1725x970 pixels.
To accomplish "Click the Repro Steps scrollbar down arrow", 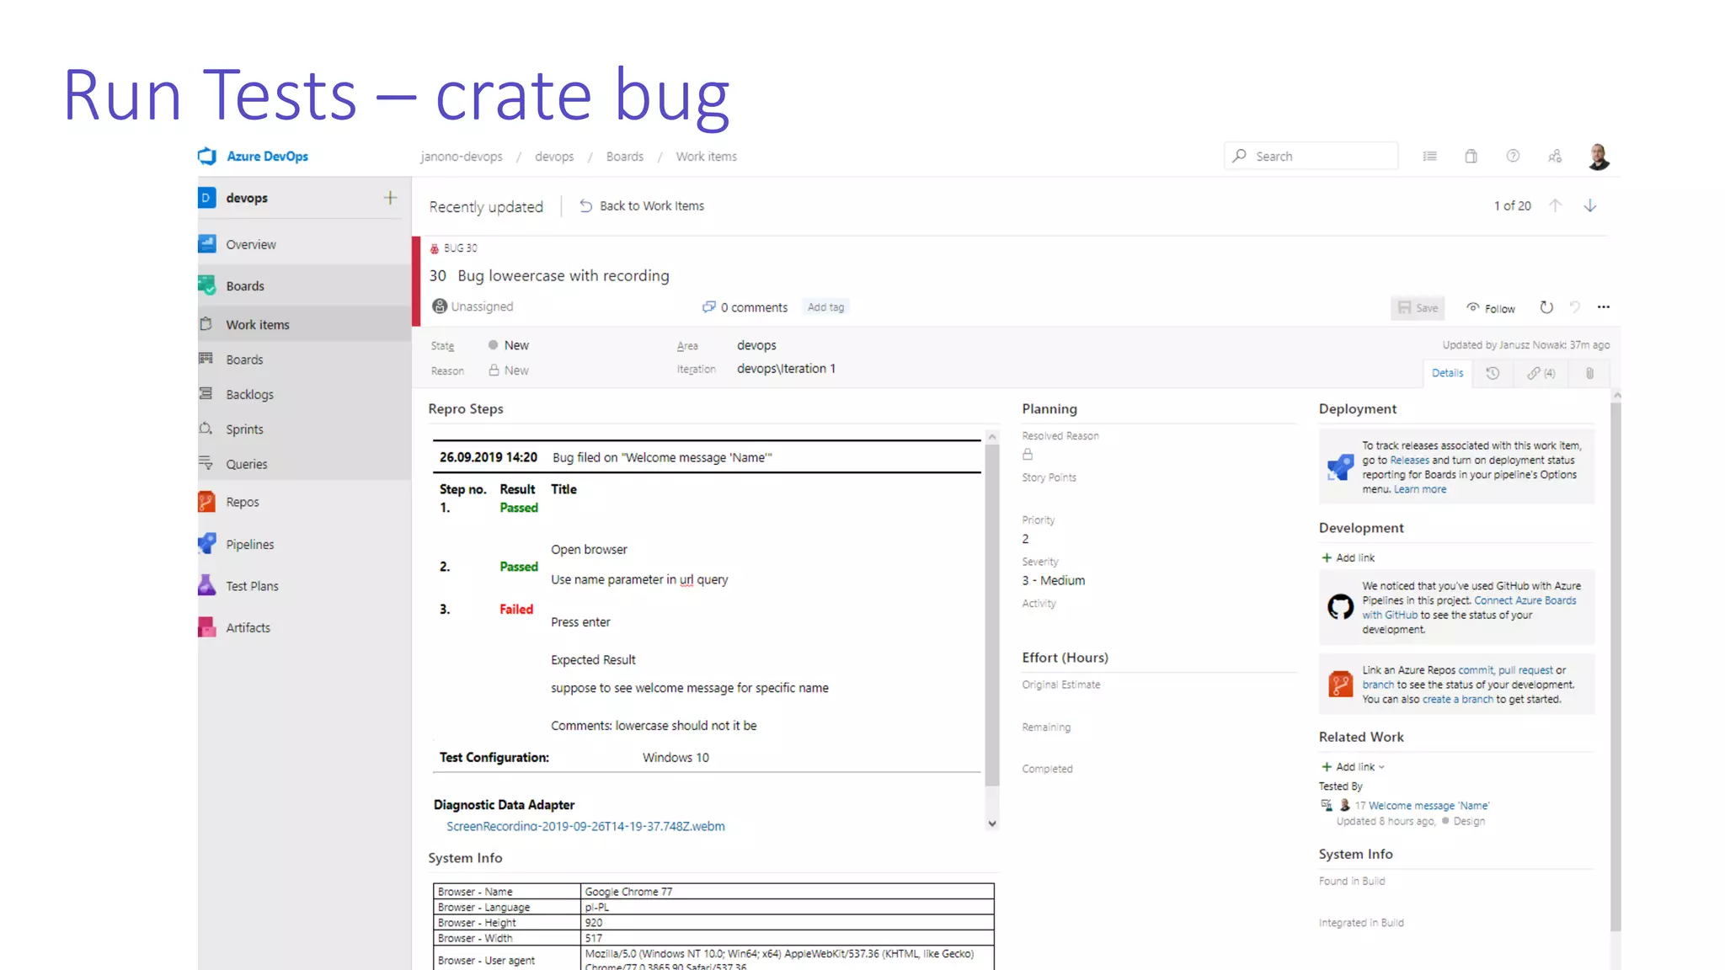I will tap(992, 823).
